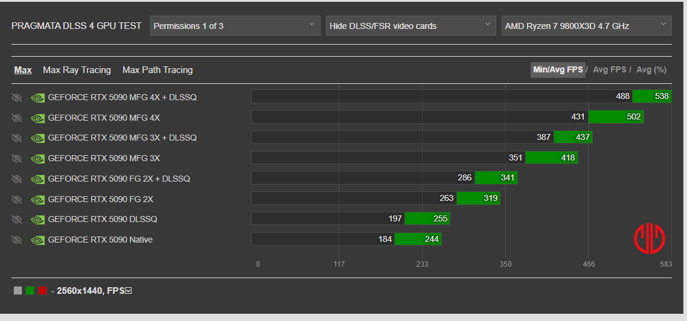Click GEFORCE RTX 5090 MFG 3X + DLSSQ label
This screenshot has width=687, height=321.
pos(122,138)
